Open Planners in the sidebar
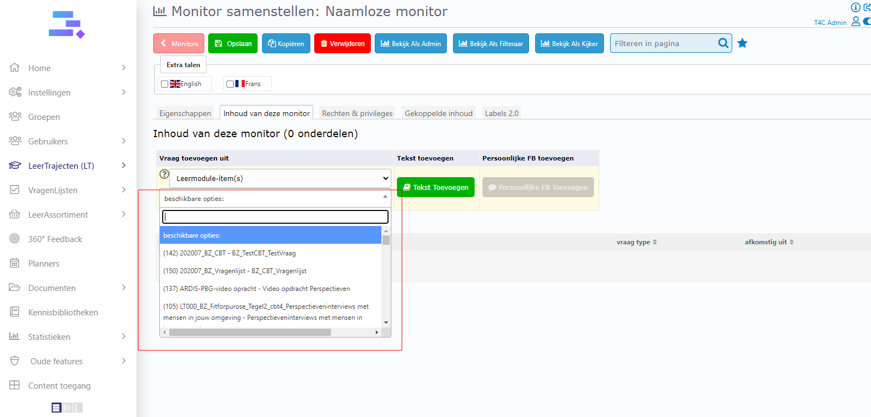Viewport: 871px width, 417px height. (x=44, y=263)
